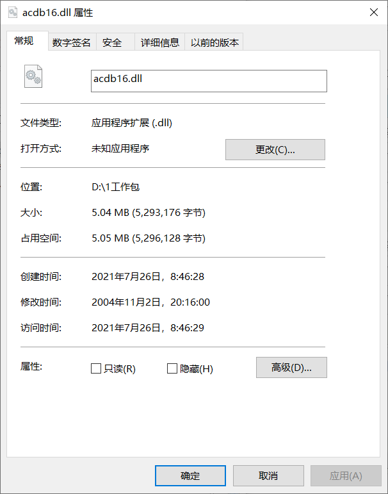388x494 pixels.
Task: Toggle the 隐藏 (hidden) checkbox
Action: tap(172, 368)
